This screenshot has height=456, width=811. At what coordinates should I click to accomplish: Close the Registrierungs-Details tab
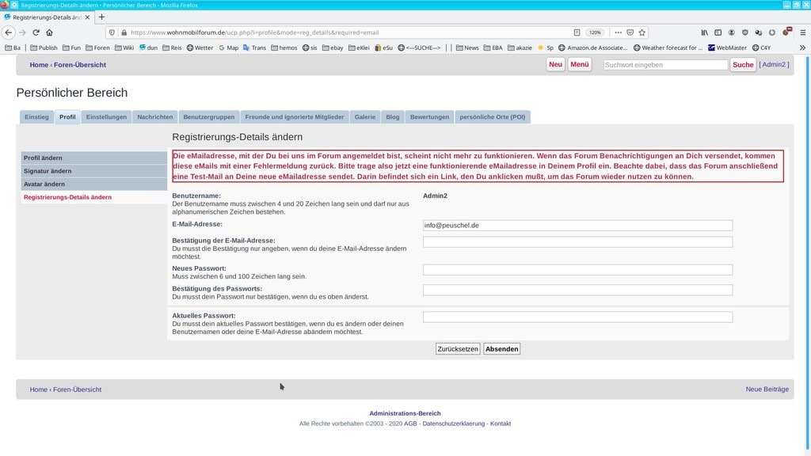[x=87, y=17]
